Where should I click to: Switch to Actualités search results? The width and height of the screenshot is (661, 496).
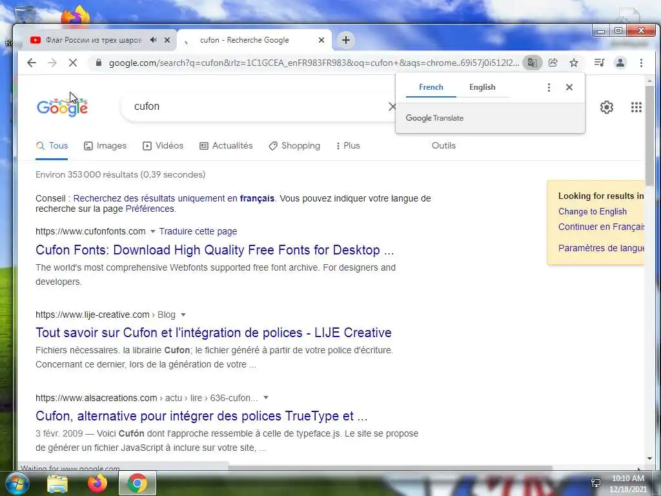click(226, 145)
